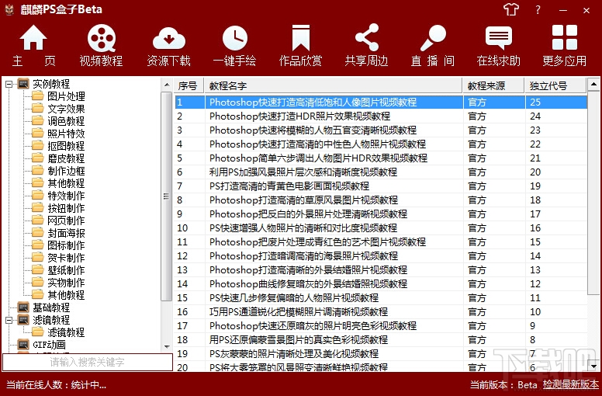This screenshot has height=396, width=602.
Task: Go to 主页 via the house icon
Action: [x=33, y=37]
